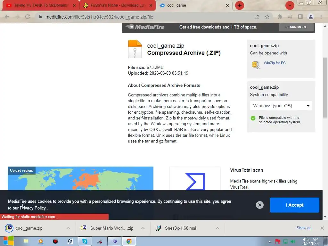
Task: Bookmark this page with star icon
Action: tap(267, 17)
